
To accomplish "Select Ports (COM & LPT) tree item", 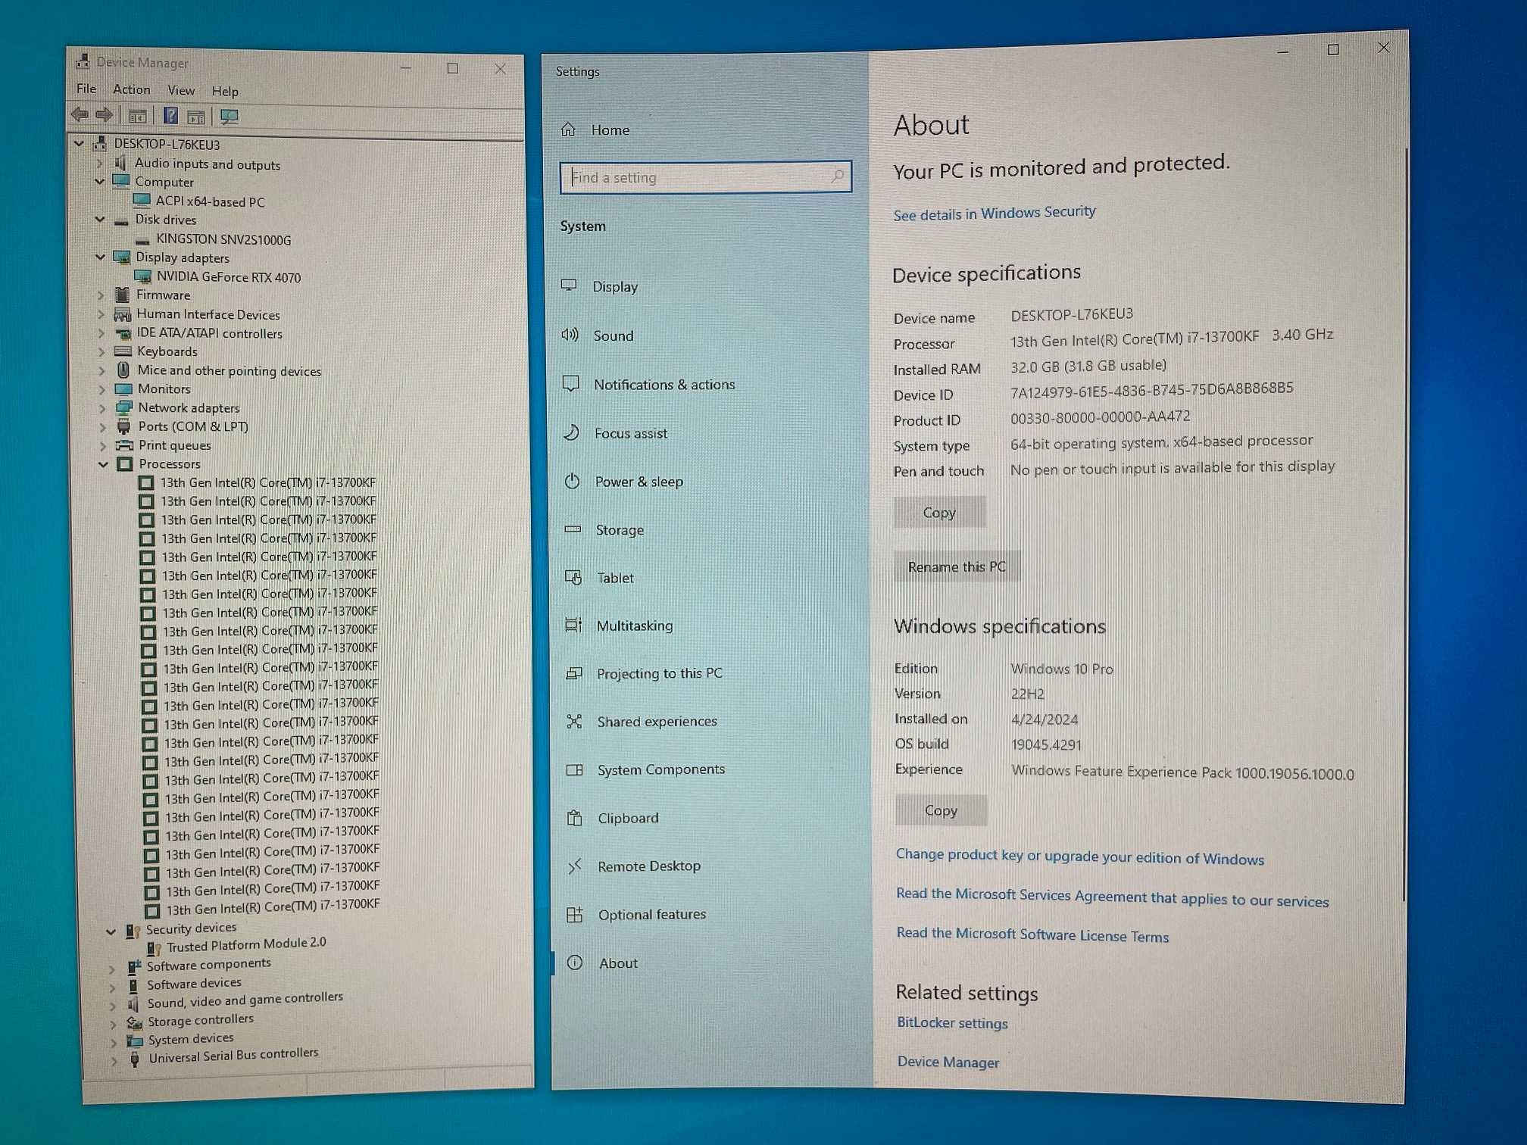I will pyautogui.click(x=192, y=426).
